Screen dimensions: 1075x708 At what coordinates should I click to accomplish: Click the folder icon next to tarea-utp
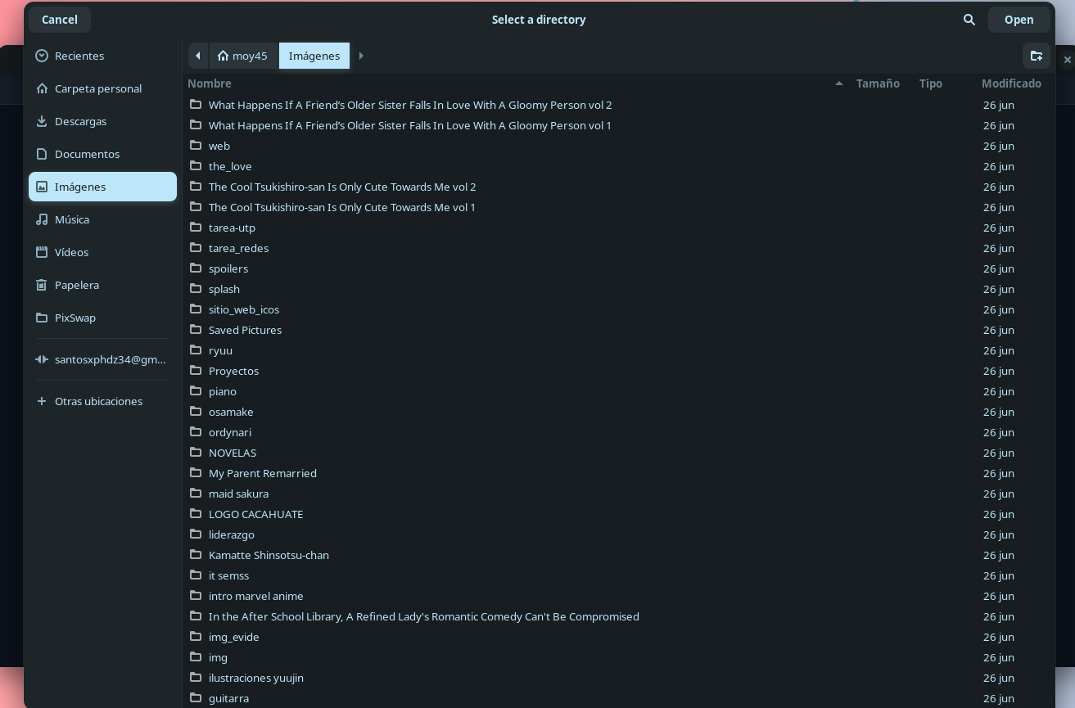196,228
